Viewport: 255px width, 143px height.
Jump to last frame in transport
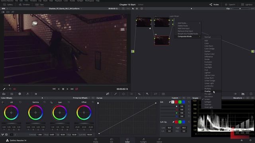(x=72, y=89)
